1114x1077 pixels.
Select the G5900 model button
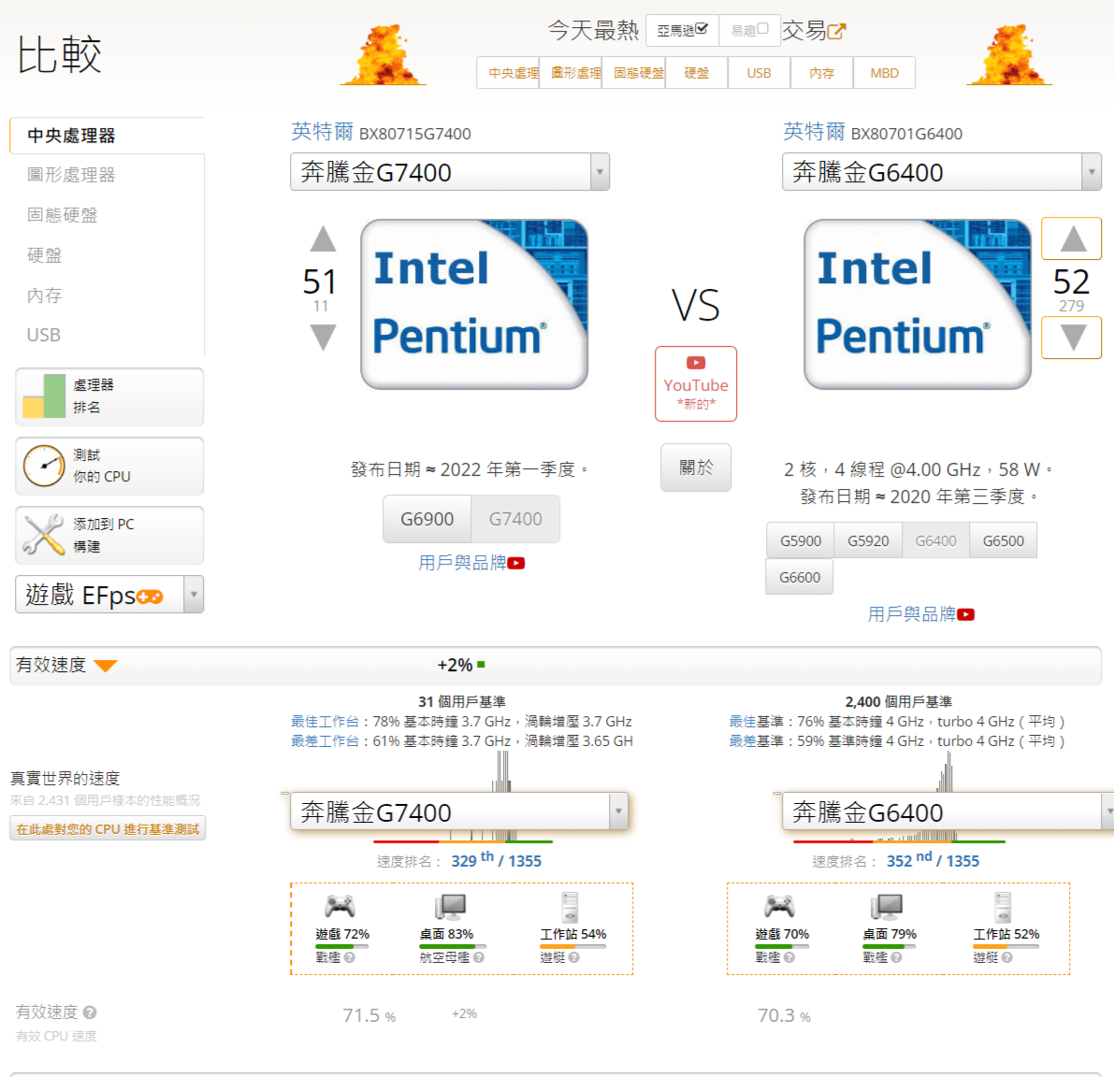[800, 541]
